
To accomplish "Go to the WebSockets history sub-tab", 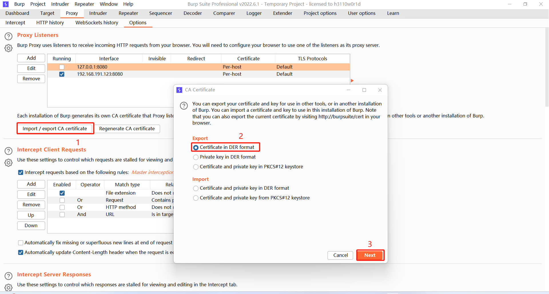I will pyautogui.click(x=97, y=23).
